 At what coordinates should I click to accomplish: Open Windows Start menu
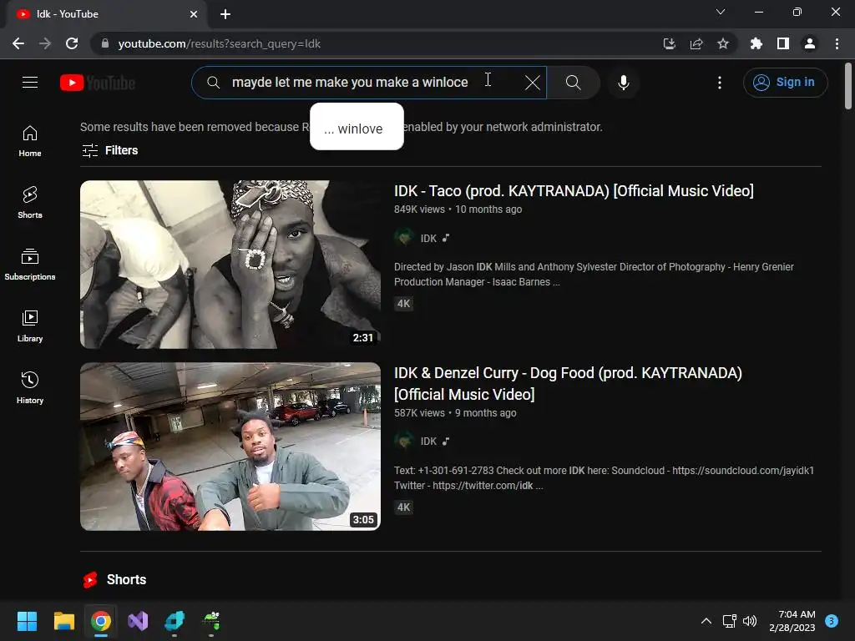(x=27, y=621)
